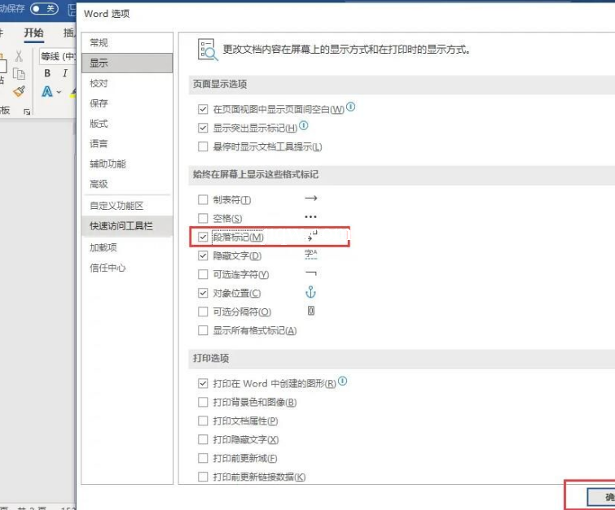Uncheck 在页面视图中显示页面间空白

(x=203, y=109)
